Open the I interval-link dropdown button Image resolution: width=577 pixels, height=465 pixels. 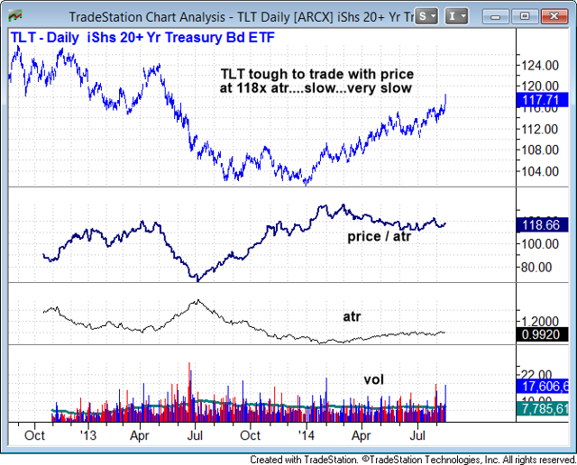[x=456, y=16]
